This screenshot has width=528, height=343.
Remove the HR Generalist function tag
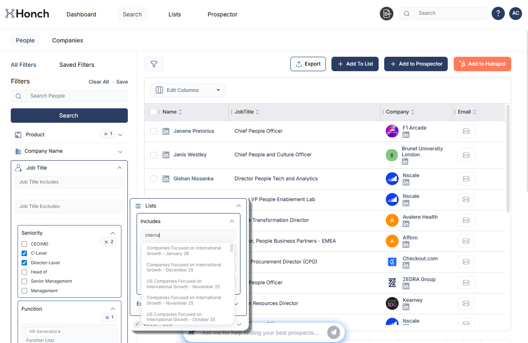point(59,332)
